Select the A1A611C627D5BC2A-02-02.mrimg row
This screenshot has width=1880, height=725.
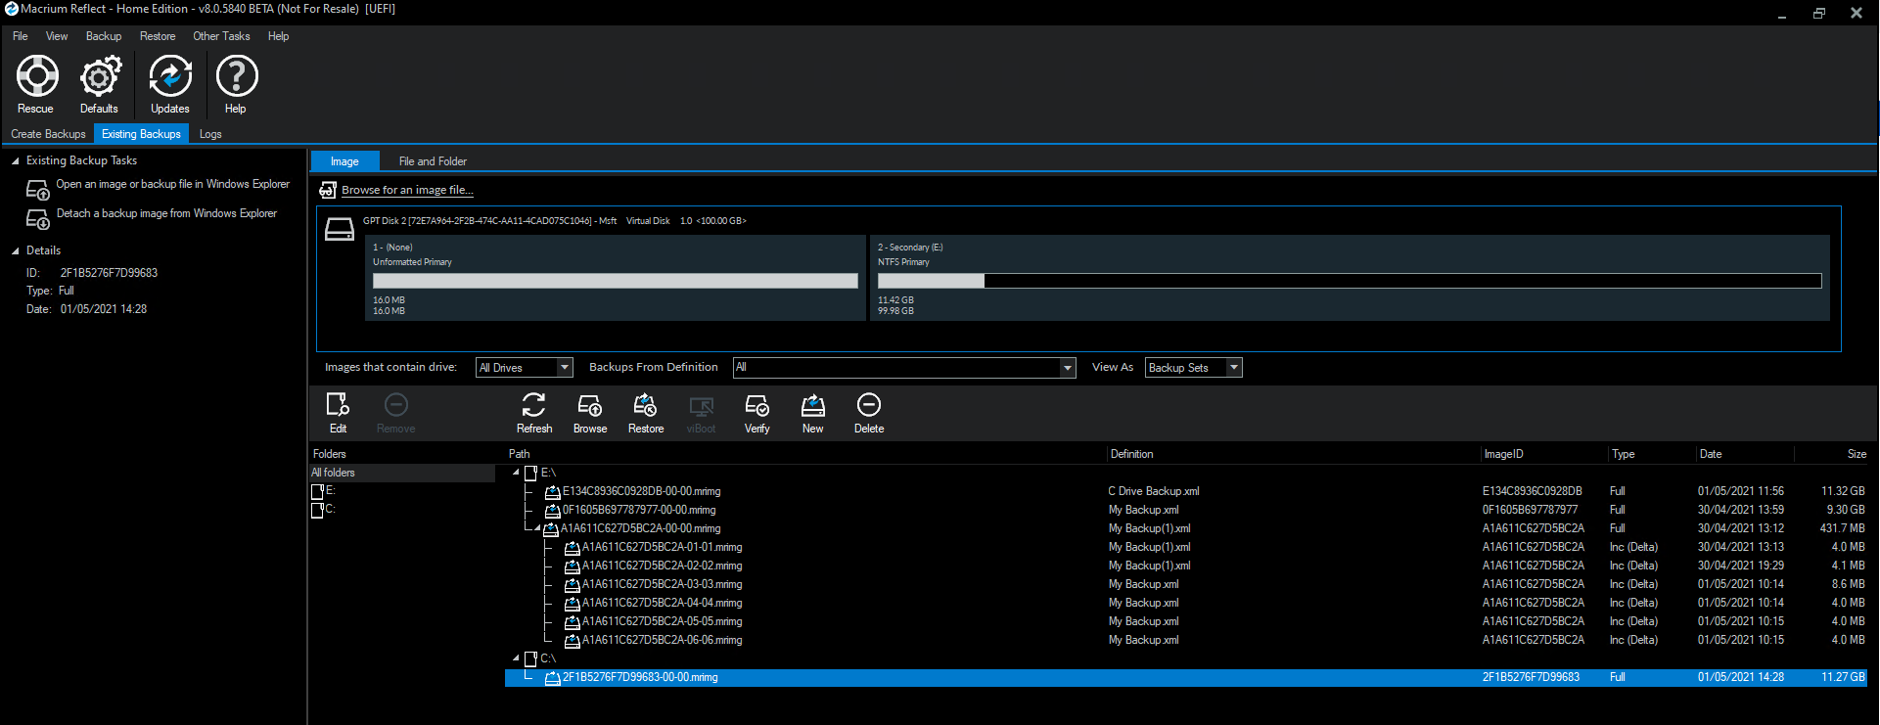coord(1186,566)
